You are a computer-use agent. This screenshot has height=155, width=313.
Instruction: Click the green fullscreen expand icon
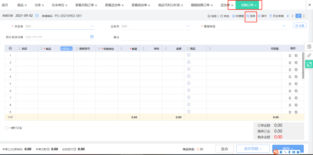pos(309,64)
